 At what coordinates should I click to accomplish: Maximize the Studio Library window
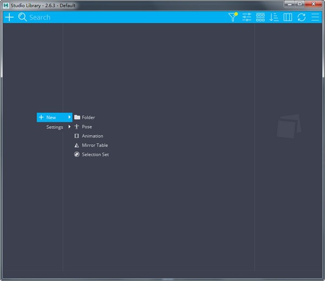tap(300, 4)
